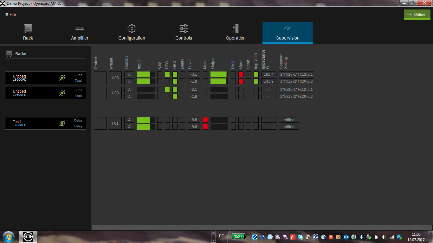The width and height of the screenshot is (433, 243).
Task: Click topmost Untitled L3600FD status icon
Action: coord(62,78)
